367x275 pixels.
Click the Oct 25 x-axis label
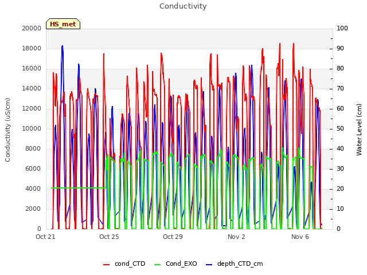tap(109, 237)
